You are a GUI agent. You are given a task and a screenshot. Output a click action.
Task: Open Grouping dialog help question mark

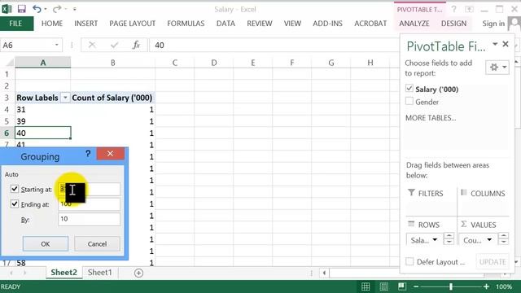coord(88,154)
